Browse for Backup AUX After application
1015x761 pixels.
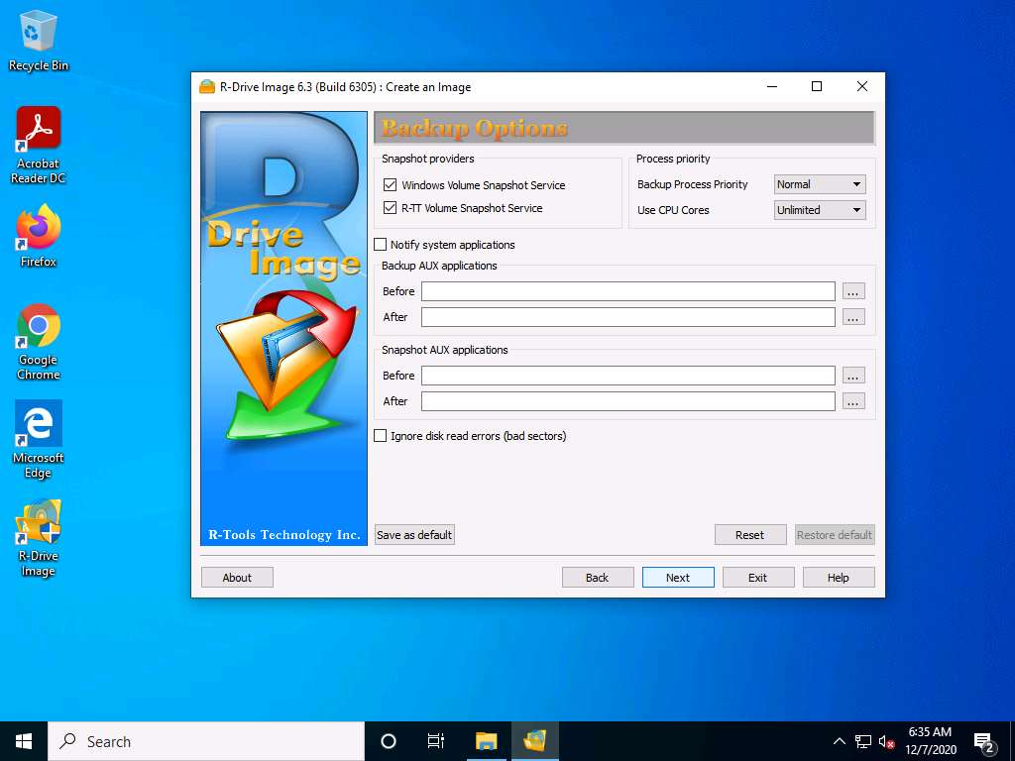click(x=853, y=317)
